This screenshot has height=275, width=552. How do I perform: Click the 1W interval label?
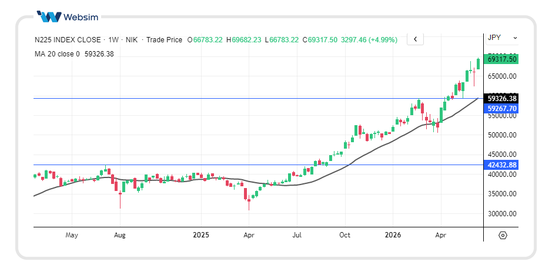[x=113, y=40]
